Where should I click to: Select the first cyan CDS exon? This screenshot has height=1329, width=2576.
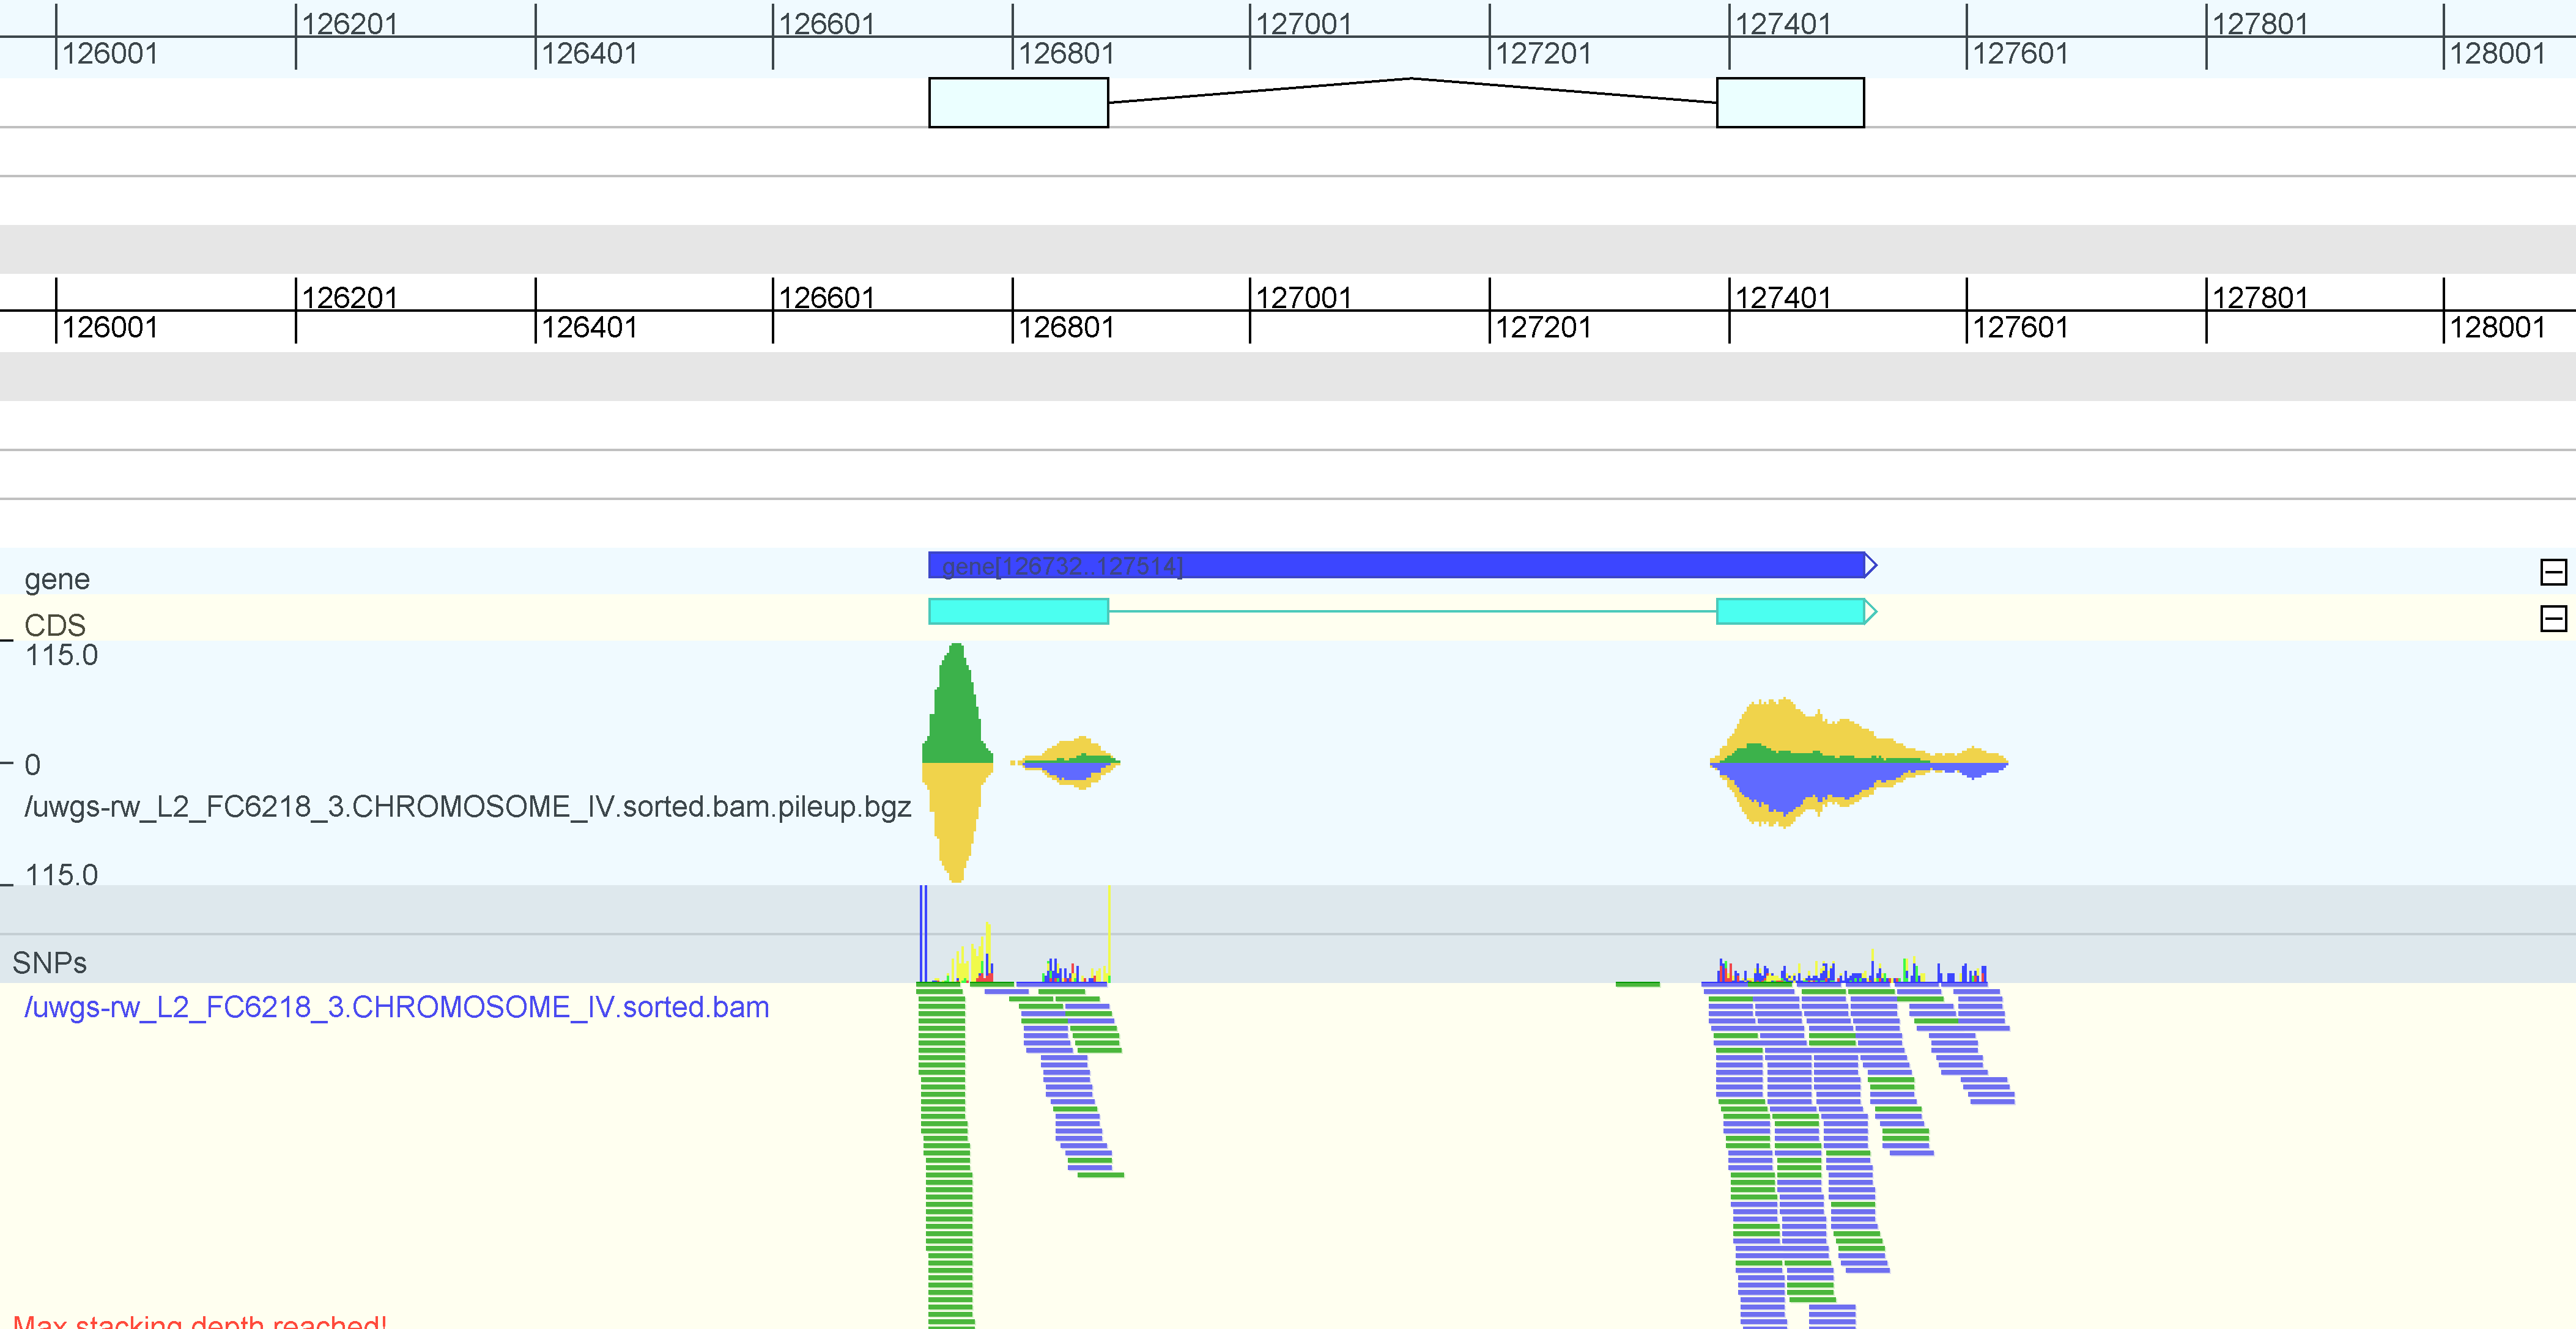[1018, 611]
